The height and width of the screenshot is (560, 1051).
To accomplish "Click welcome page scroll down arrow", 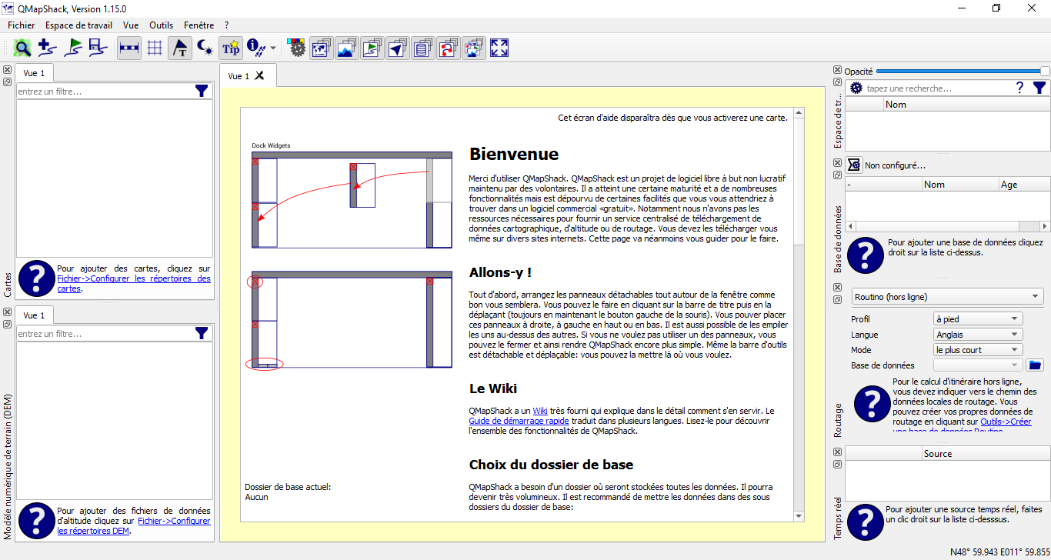I will (799, 516).
